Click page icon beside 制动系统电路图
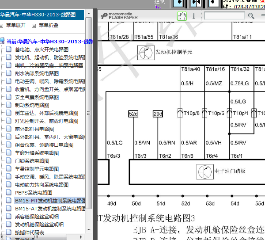265x240 pixels. coord(9,105)
